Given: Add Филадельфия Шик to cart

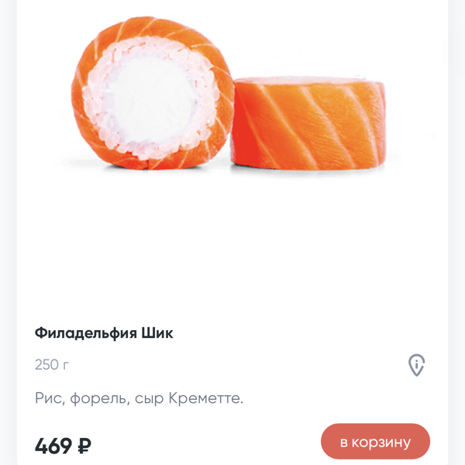Looking at the screenshot, I should pyautogui.click(x=375, y=442).
